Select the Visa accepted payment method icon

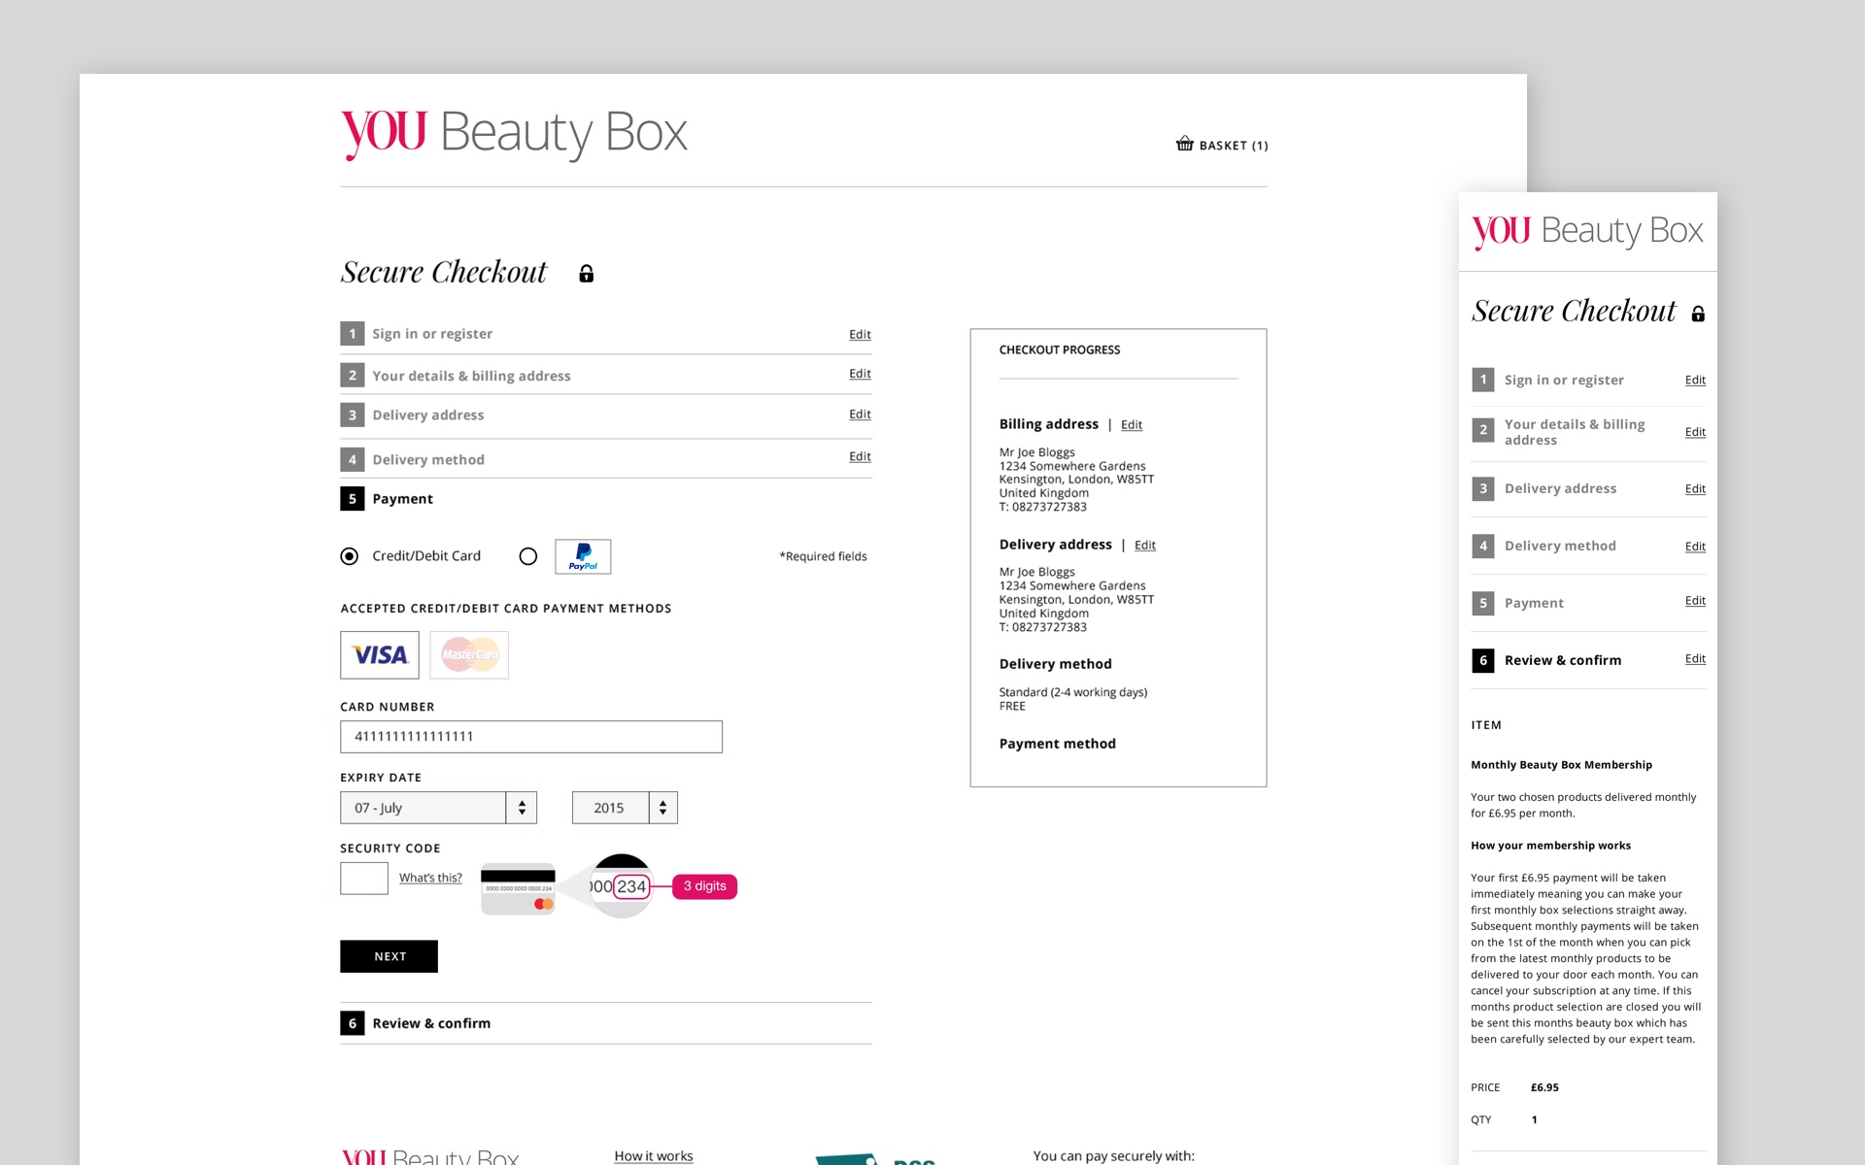[x=378, y=655]
